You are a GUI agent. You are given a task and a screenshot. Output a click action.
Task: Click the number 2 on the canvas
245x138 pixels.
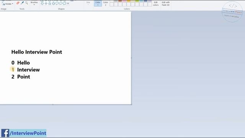point(13,77)
